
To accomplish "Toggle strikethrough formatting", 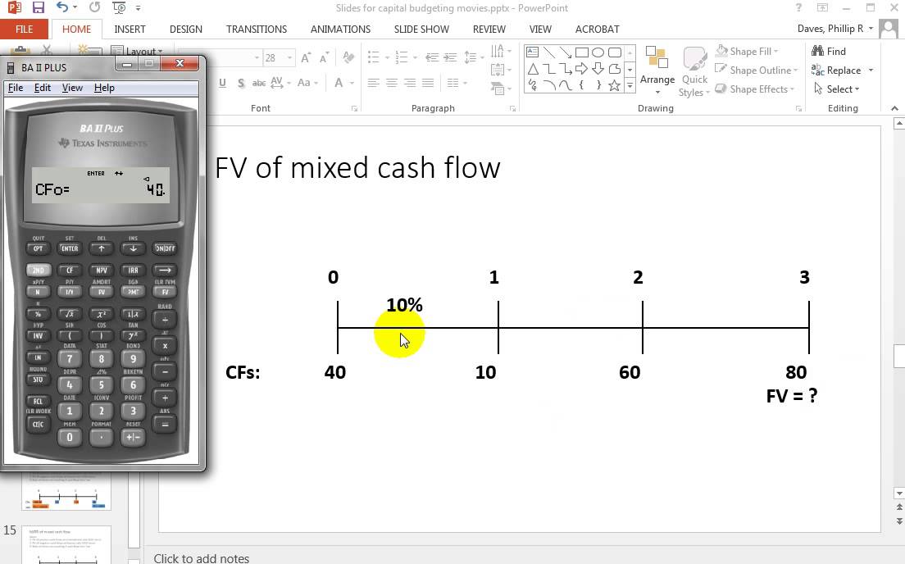I will [259, 83].
